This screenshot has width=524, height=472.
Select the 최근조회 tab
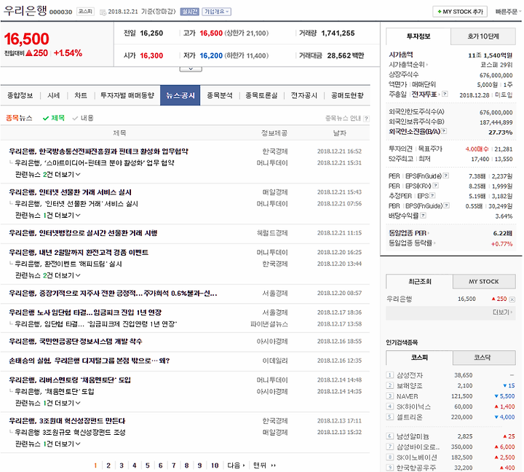(x=420, y=282)
